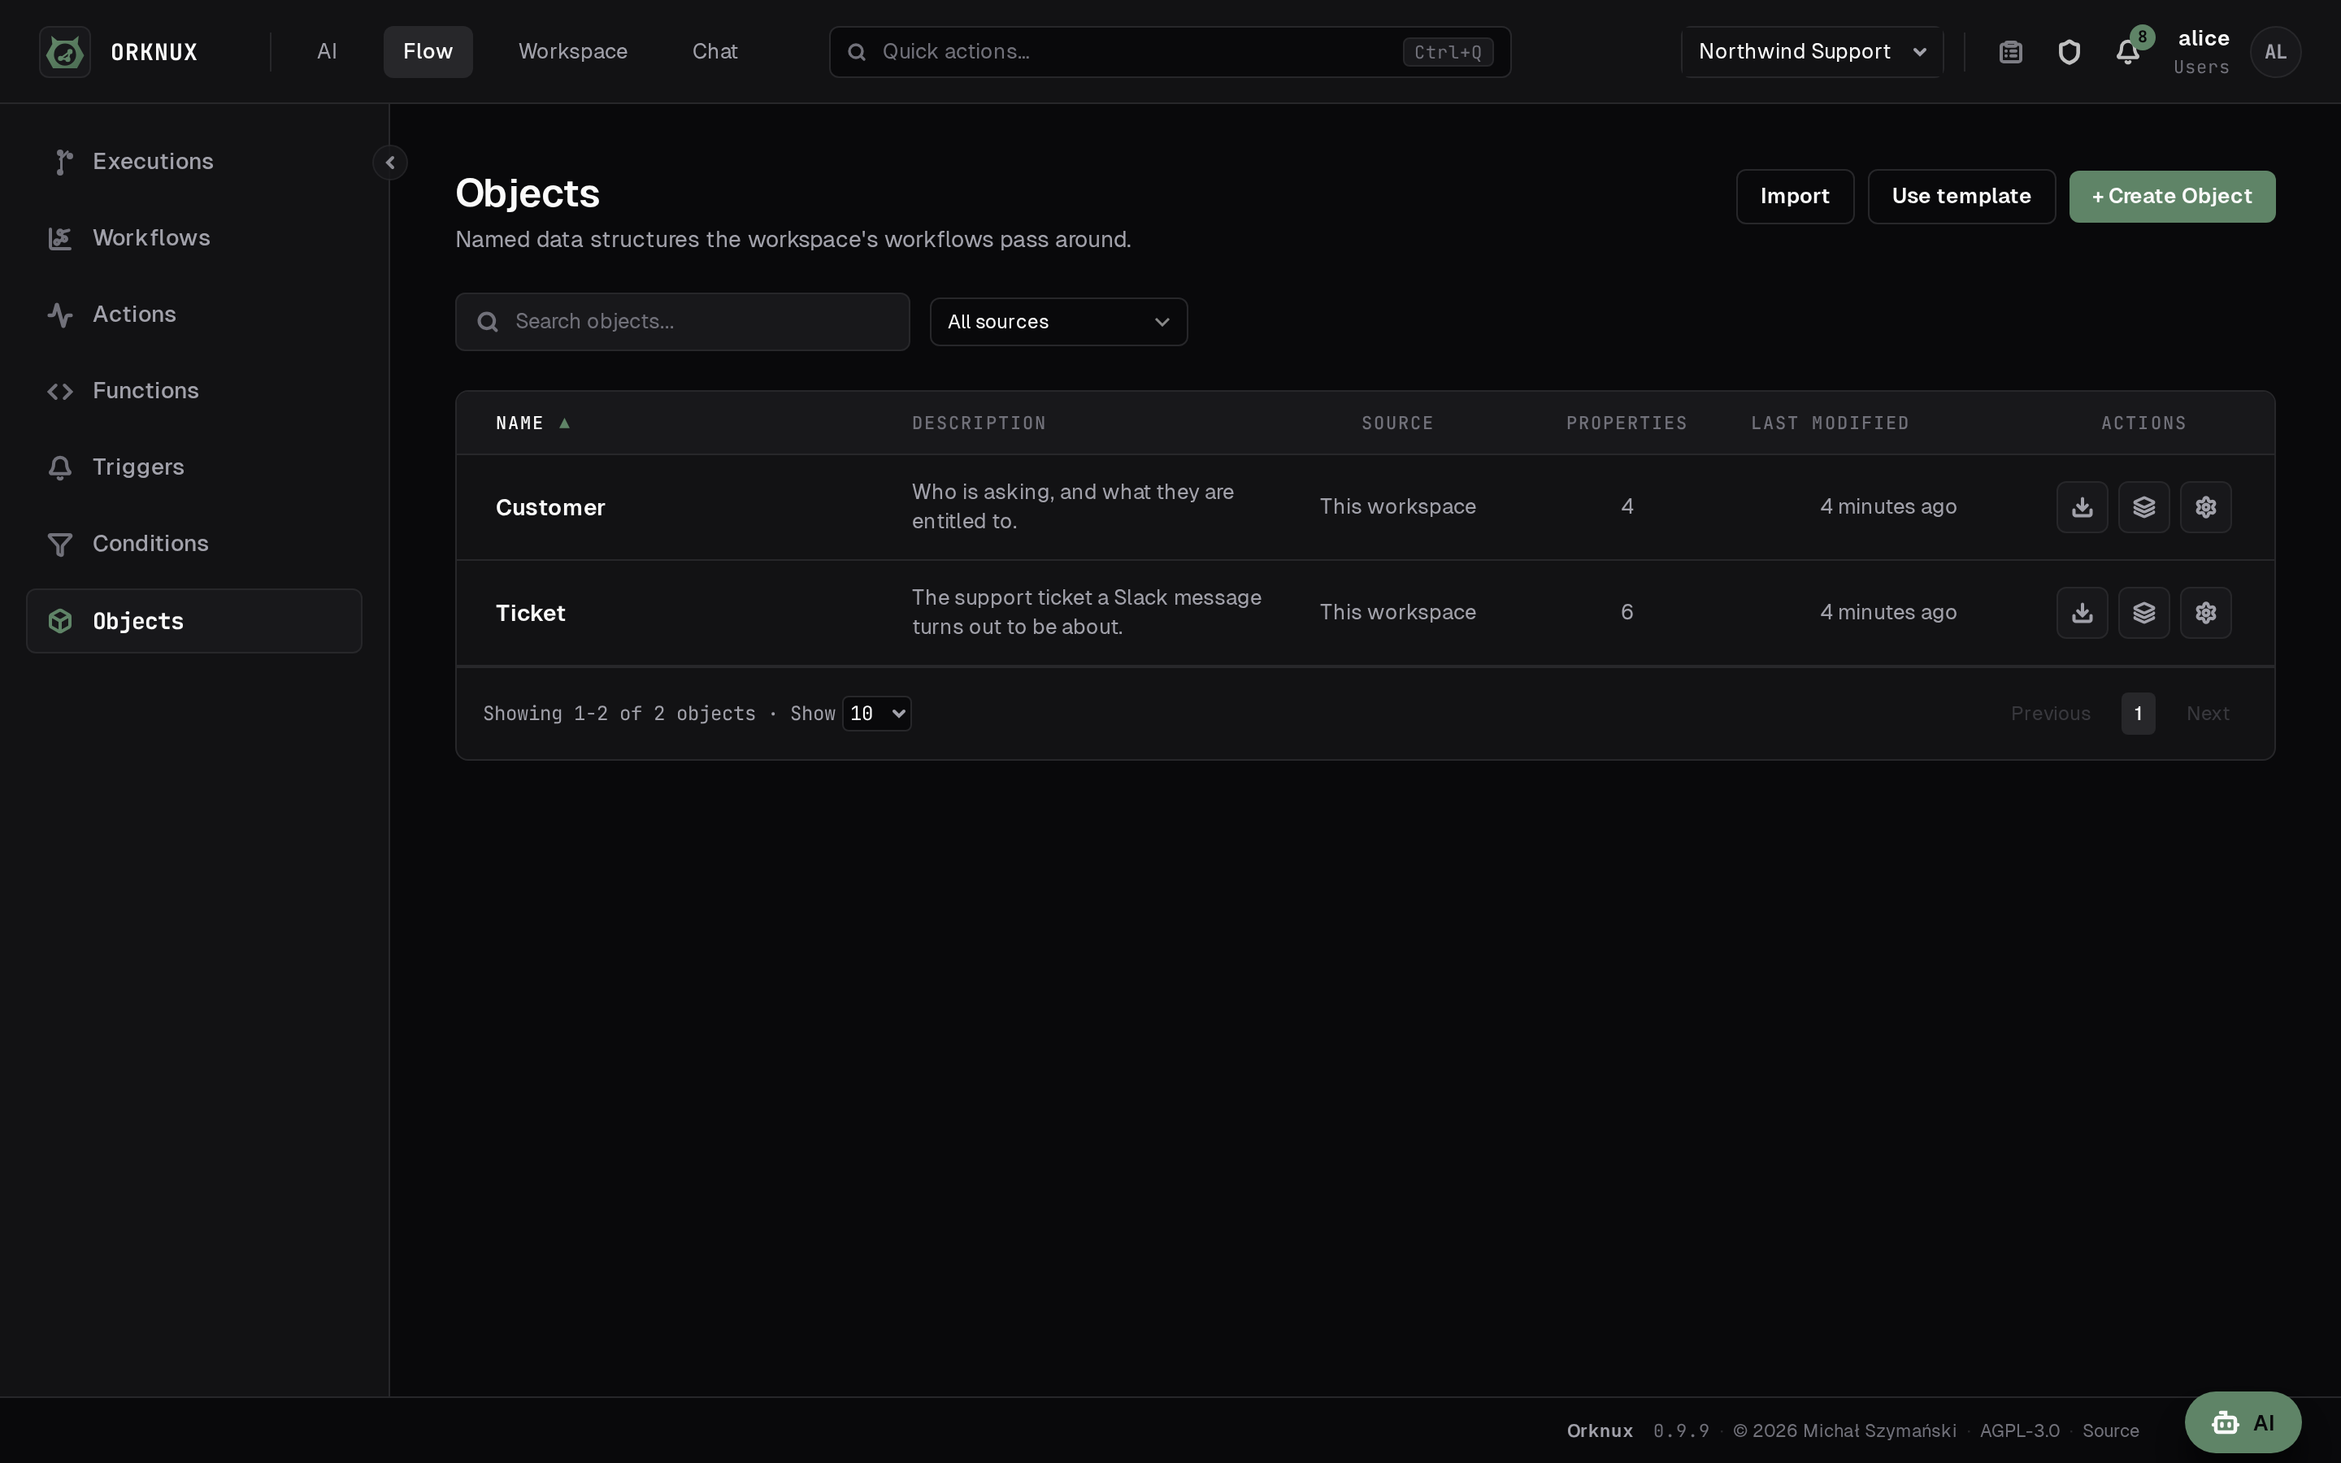Click the Orknux logo icon
This screenshot has height=1463, width=2341.
65,51
